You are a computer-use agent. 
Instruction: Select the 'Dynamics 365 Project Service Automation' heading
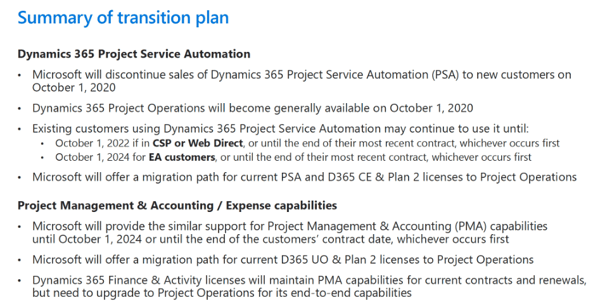point(134,54)
